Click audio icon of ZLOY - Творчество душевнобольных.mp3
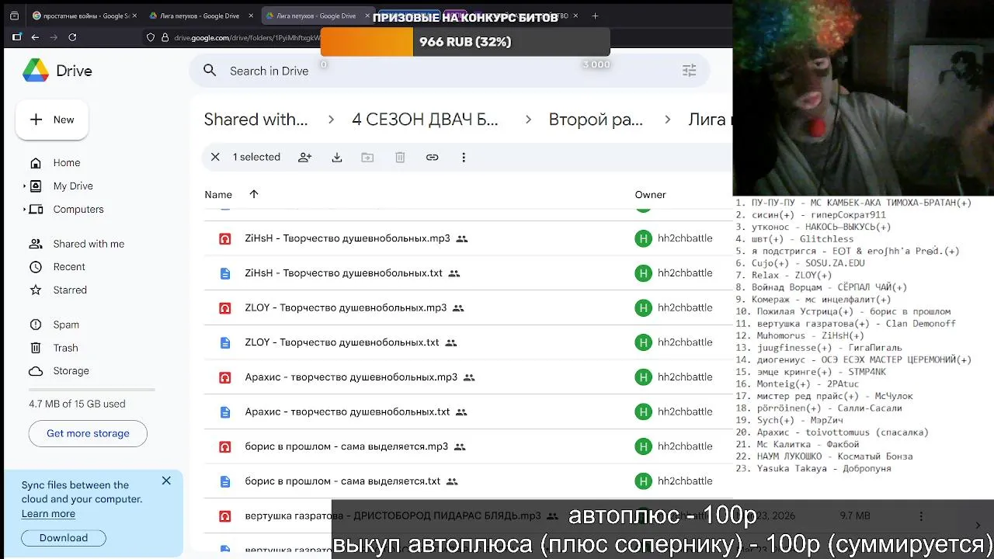994x559 pixels. (225, 307)
